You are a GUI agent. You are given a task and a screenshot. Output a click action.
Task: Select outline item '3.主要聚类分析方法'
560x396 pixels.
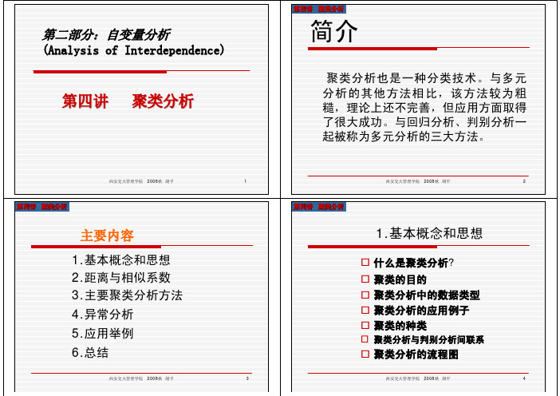127,295
